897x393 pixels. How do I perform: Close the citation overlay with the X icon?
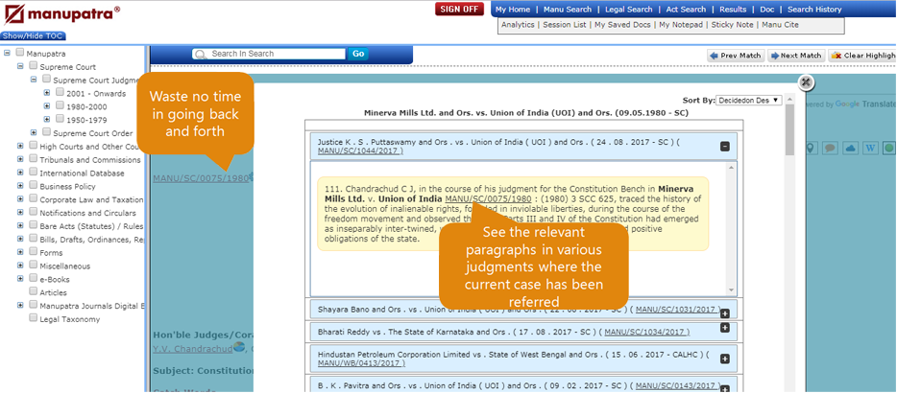tap(806, 82)
